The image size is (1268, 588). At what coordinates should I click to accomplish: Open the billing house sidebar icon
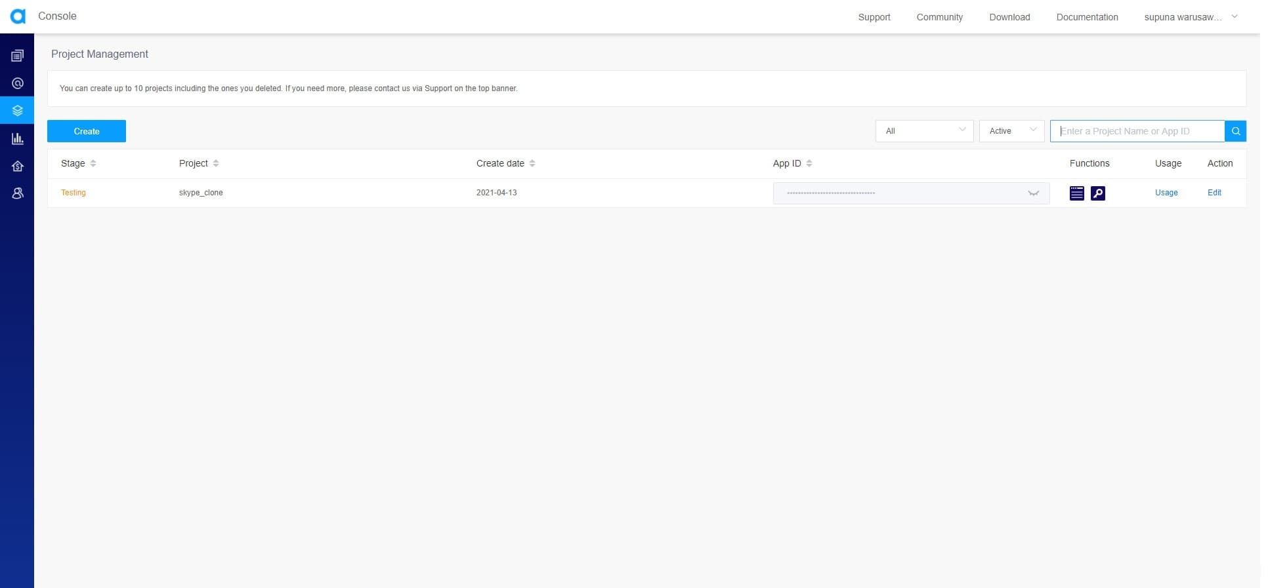point(18,166)
